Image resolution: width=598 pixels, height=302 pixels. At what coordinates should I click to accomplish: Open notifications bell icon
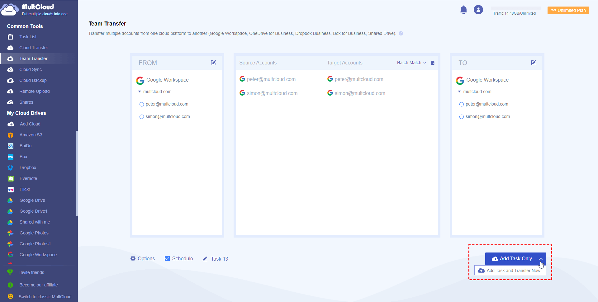pyautogui.click(x=463, y=10)
